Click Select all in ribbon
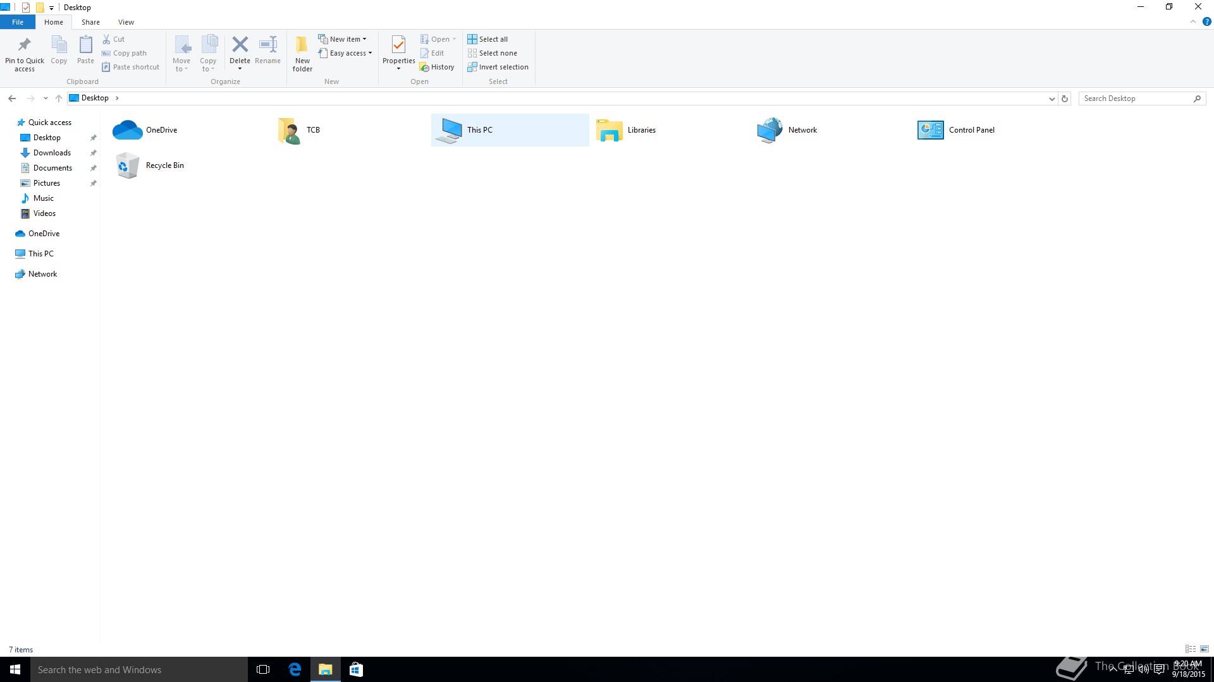The width and height of the screenshot is (1214, 682). tap(487, 39)
